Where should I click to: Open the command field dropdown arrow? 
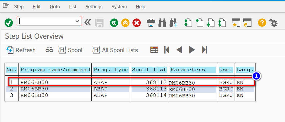77,21
